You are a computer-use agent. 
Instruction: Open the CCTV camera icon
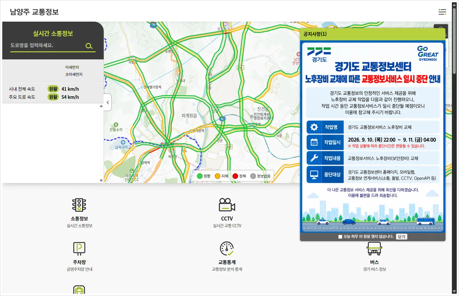(x=227, y=205)
